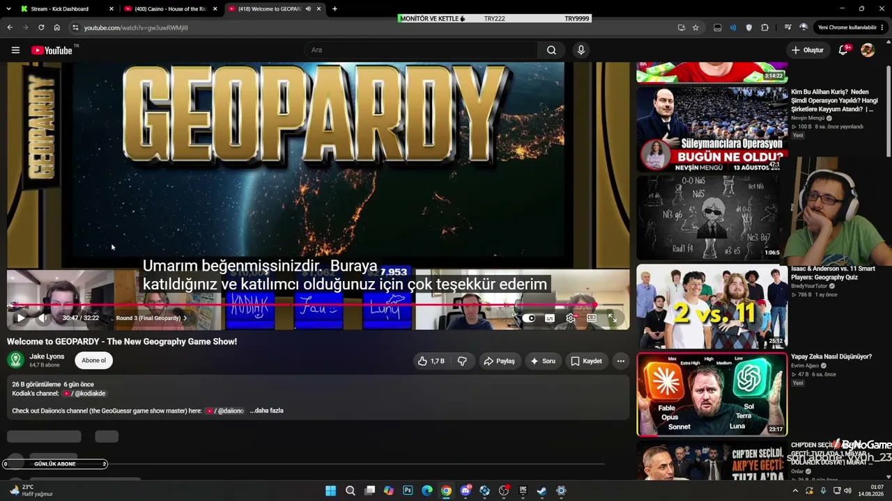Open Chrome home page button
892x501 pixels.
point(57,28)
